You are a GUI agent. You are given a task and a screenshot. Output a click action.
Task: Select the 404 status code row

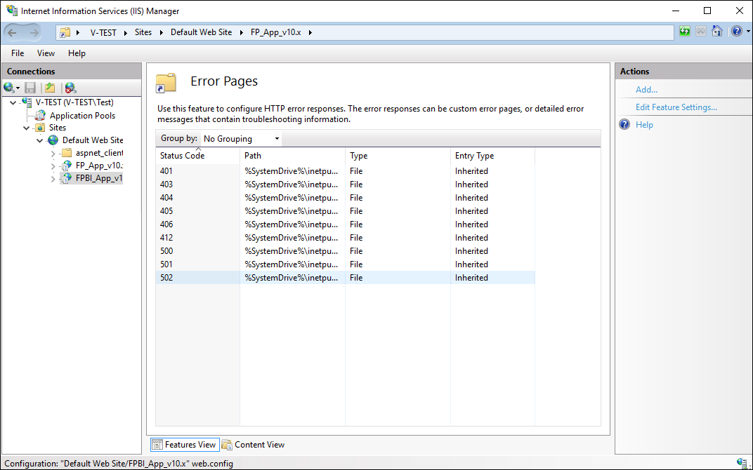point(166,198)
